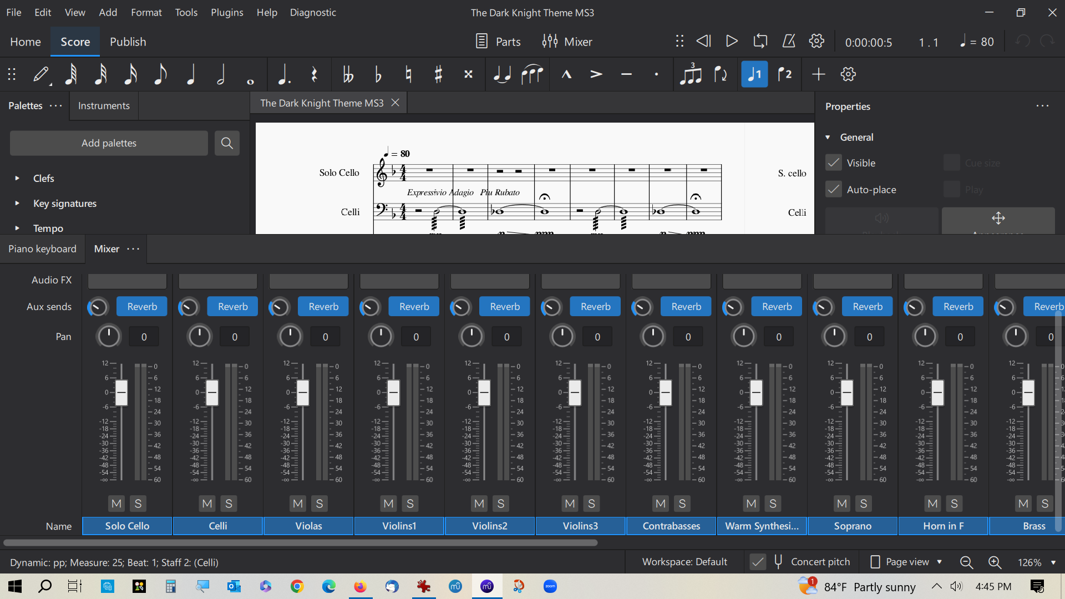Open the playback settings gear
Image resolution: width=1065 pixels, height=599 pixels.
coord(816,41)
